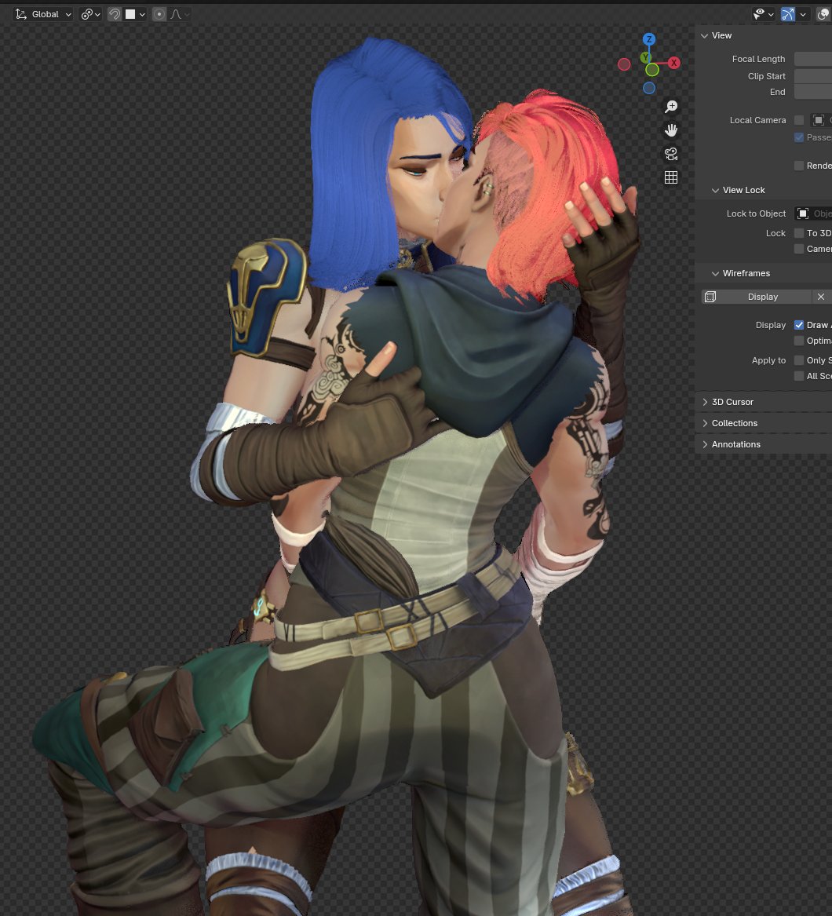Open the snapping options white square dropdown
This screenshot has height=916, width=832.
135,14
